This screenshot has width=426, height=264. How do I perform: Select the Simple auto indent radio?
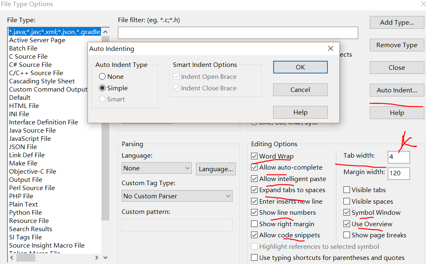[x=103, y=88]
